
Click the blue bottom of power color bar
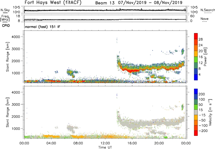[x=196, y=77]
